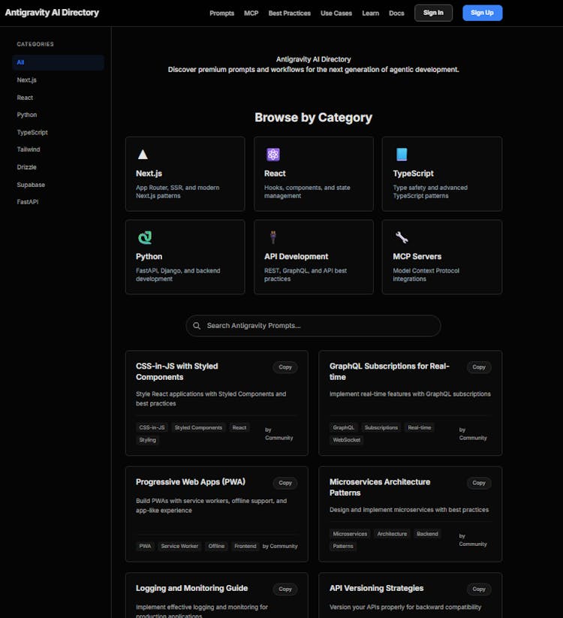Click the TypeScript blue book icon

pyautogui.click(x=402, y=155)
